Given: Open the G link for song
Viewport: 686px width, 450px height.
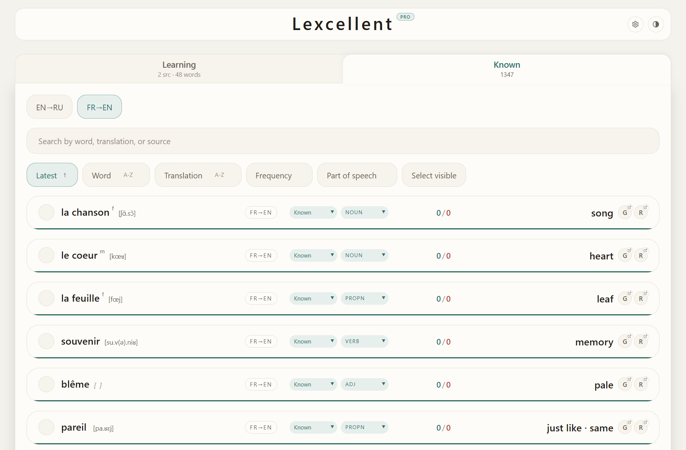Looking at the screenshot, I should pos(625,213).
